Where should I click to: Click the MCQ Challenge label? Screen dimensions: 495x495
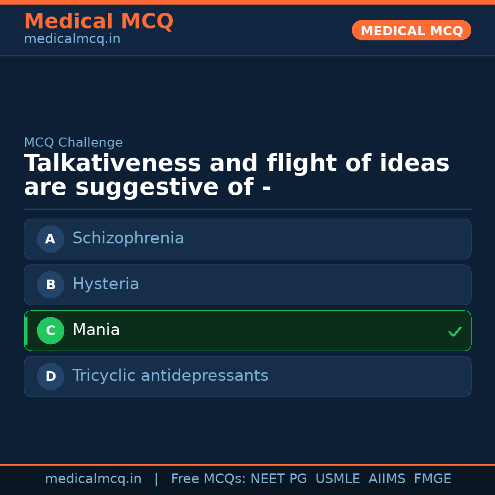pyautogui.click(x=73, y=143)
